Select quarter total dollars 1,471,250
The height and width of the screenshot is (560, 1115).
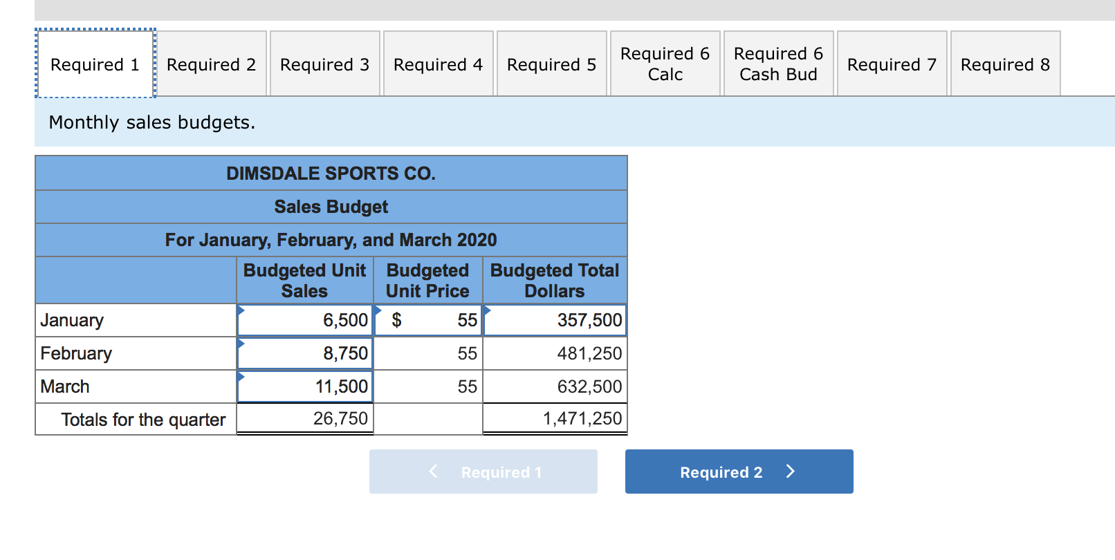coord(555,418)
